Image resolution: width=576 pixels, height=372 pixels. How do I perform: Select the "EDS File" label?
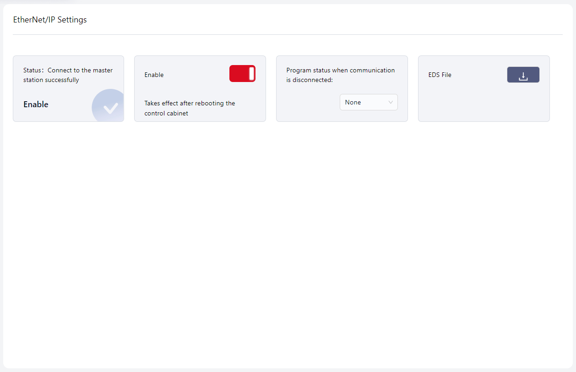(440, 75)
